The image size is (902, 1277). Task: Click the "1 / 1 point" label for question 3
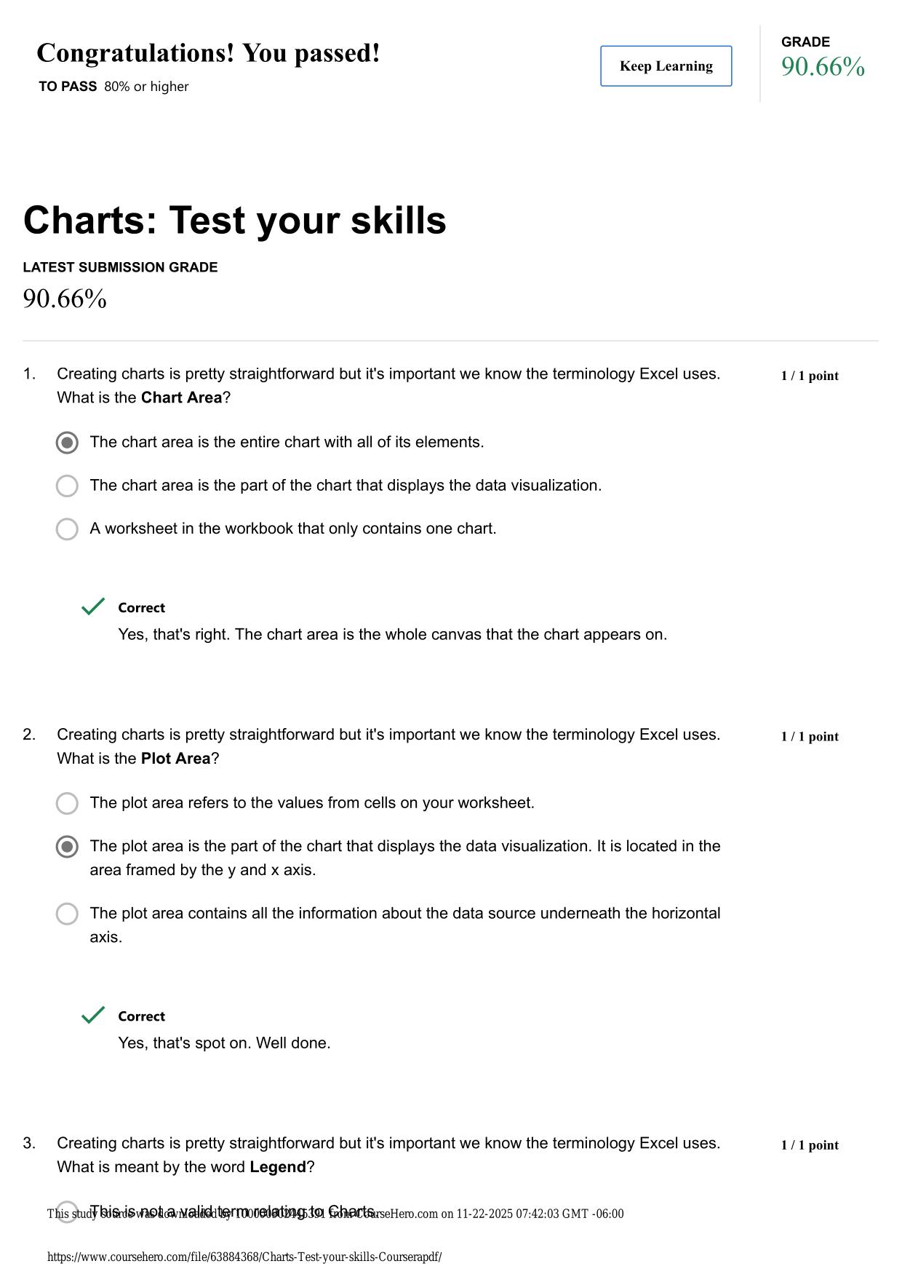[x=810, y=1145]
